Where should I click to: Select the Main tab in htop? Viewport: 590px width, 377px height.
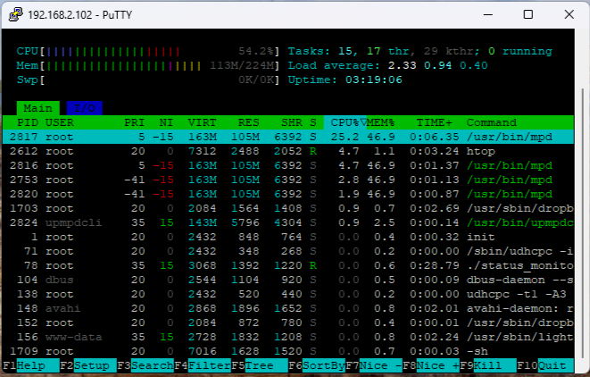[x=38, y=107]
